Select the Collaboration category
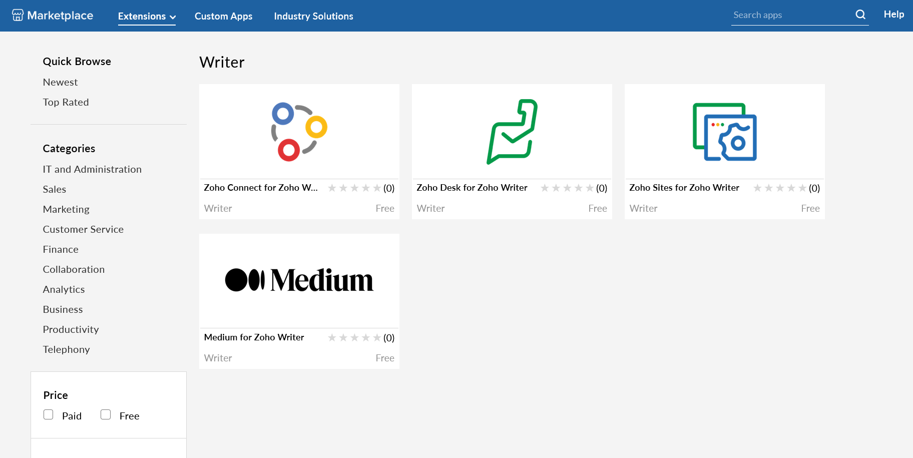Screen dimensions: 913x458 (x=74, y=269)
